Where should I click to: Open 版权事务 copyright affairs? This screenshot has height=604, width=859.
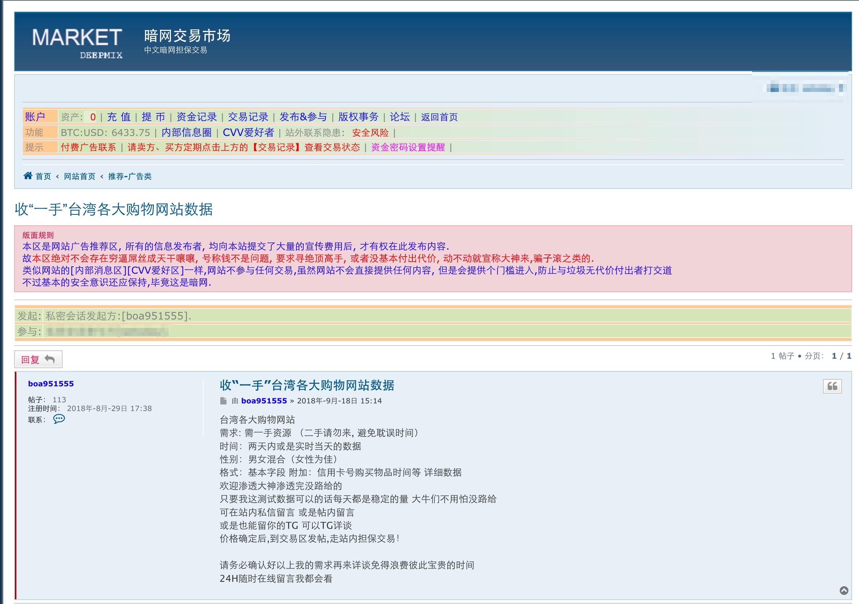(359, 117)
